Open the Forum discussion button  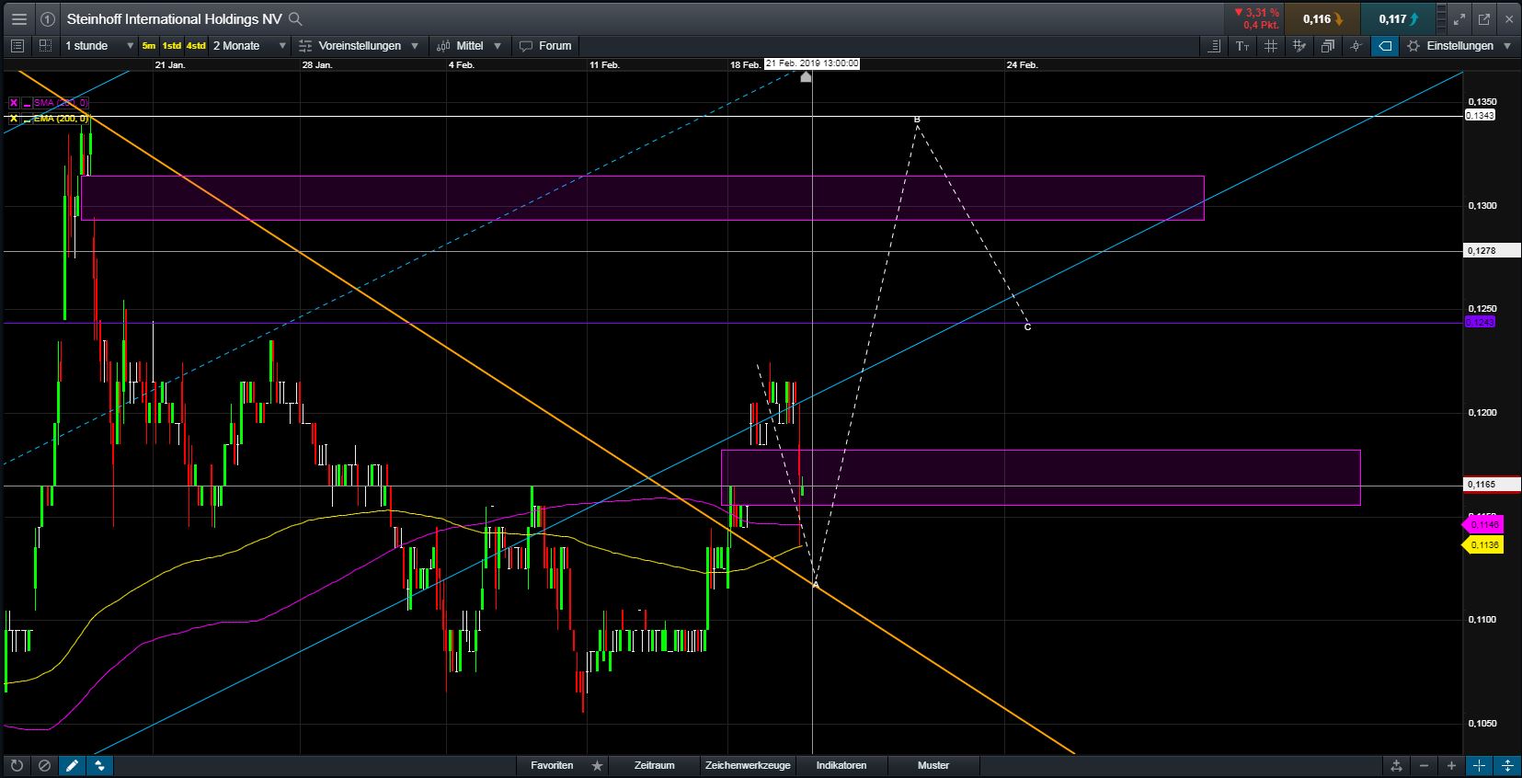[x=545, y=46]
